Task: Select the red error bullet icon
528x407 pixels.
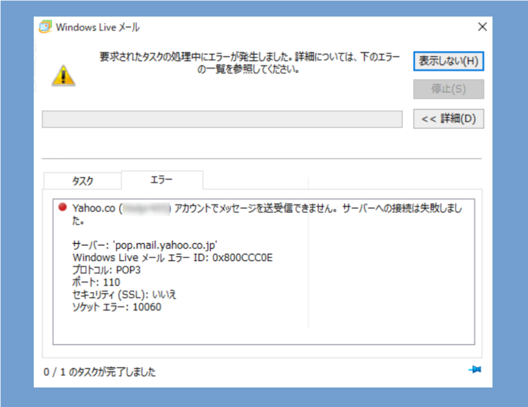Action: 62,208
